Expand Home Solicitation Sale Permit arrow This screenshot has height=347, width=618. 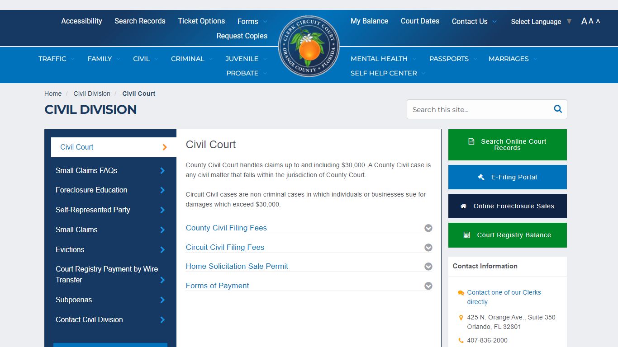428,267
